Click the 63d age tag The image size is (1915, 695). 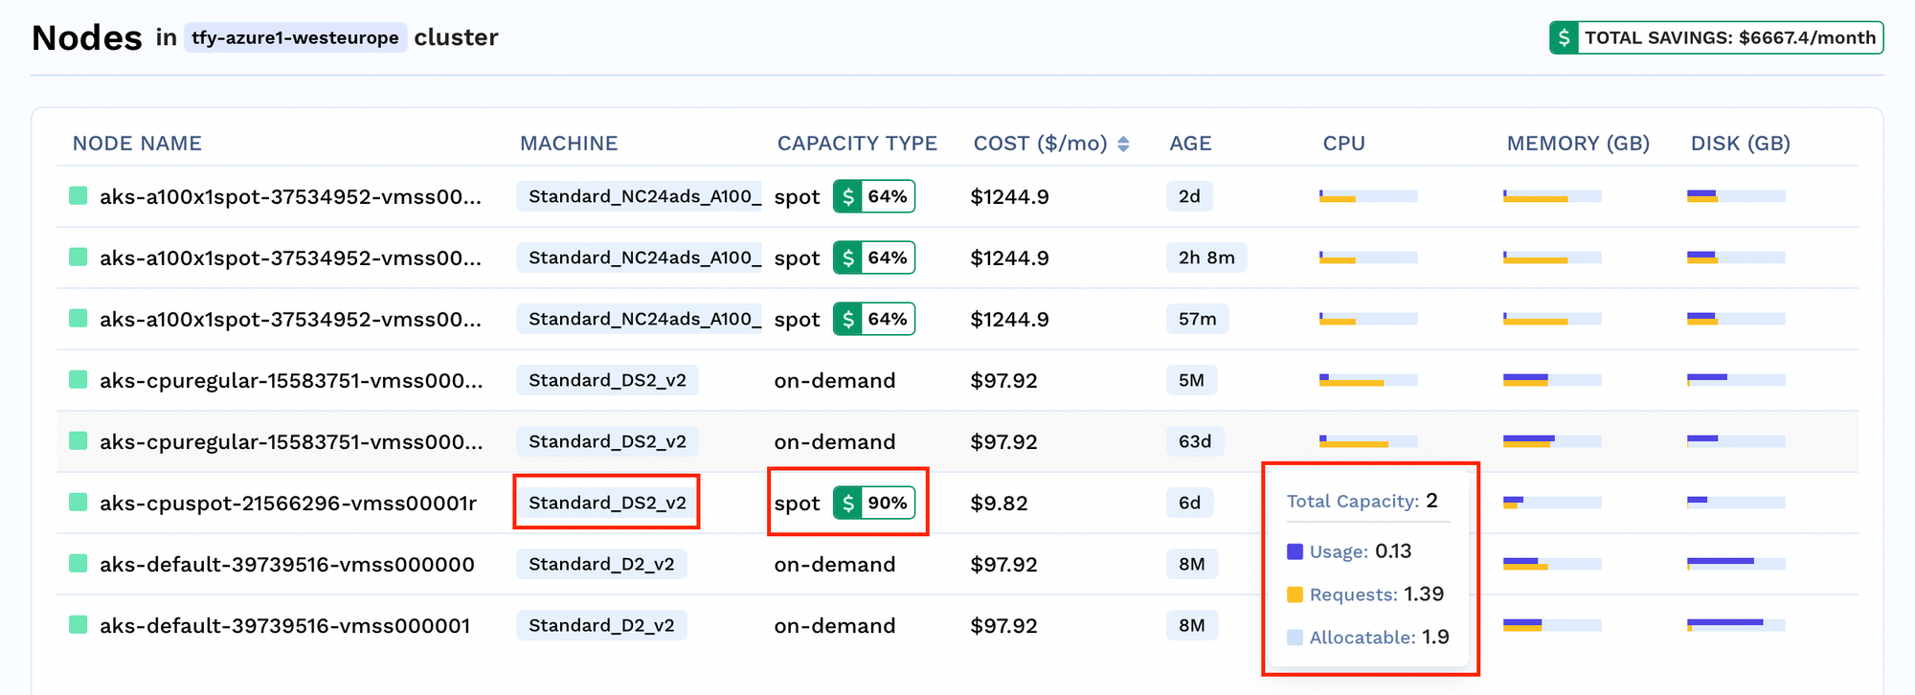point(1194,441)
